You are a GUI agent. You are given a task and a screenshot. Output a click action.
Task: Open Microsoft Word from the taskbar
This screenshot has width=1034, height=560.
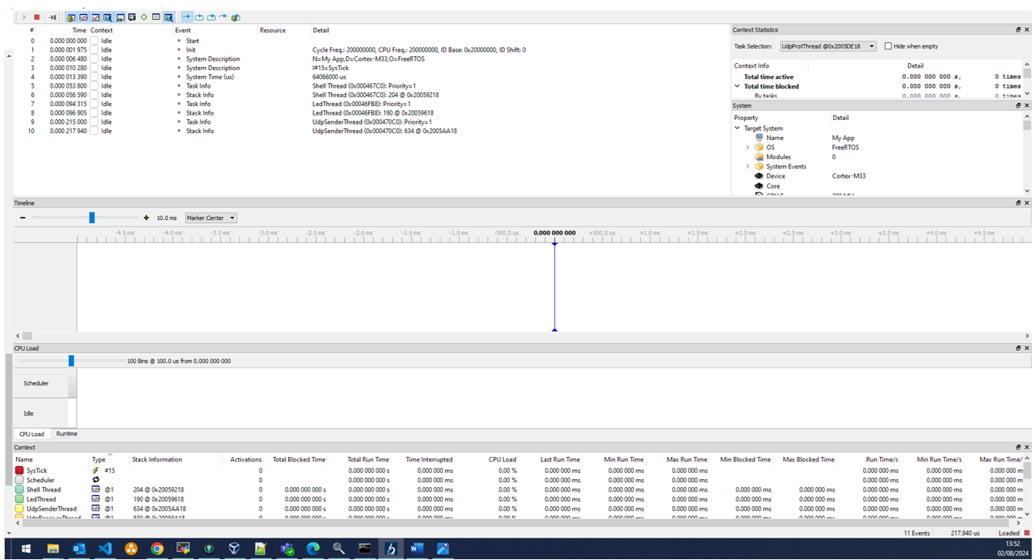pyautogui.click(x=417, y=548)
